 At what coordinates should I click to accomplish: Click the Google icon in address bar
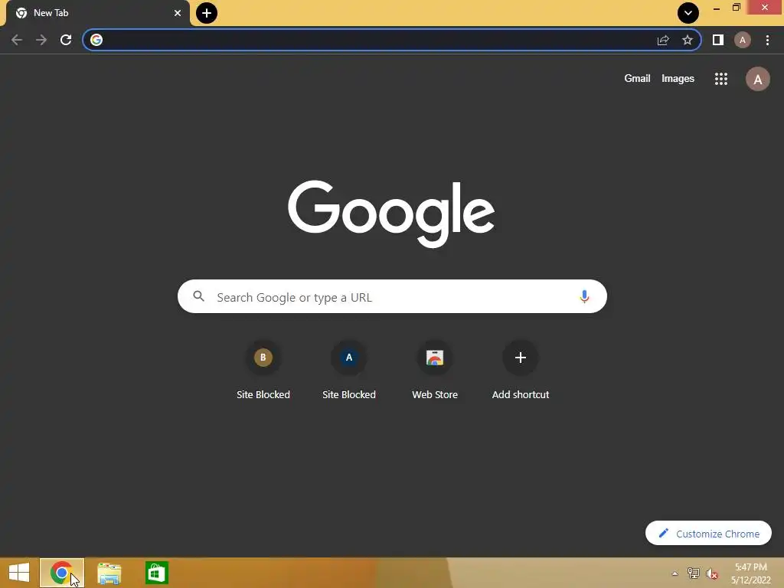96,40
